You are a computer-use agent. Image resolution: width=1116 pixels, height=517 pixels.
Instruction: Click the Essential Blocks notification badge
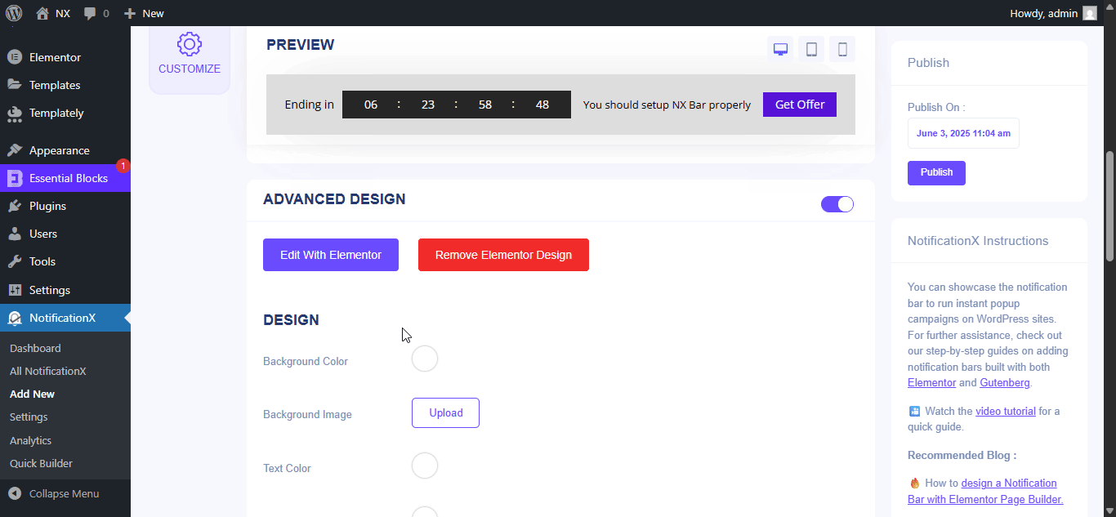pyautogui.click(x=123, y=166)
